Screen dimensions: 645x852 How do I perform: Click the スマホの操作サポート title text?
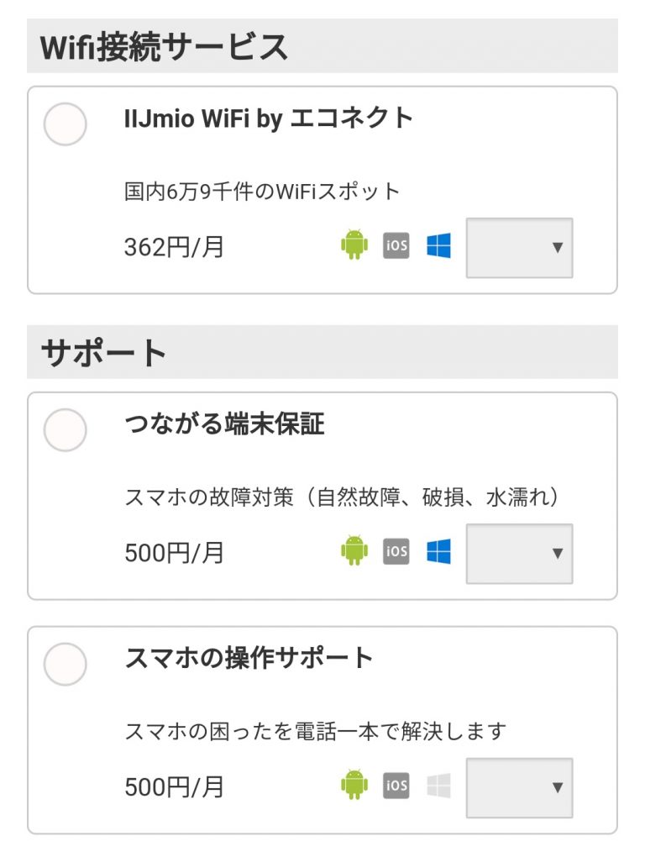click(x=249, y=658)
